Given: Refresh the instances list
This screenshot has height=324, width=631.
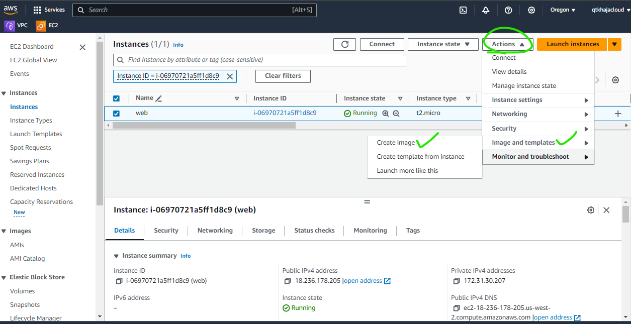Looking at the screenshot, I should pos(344,44).
